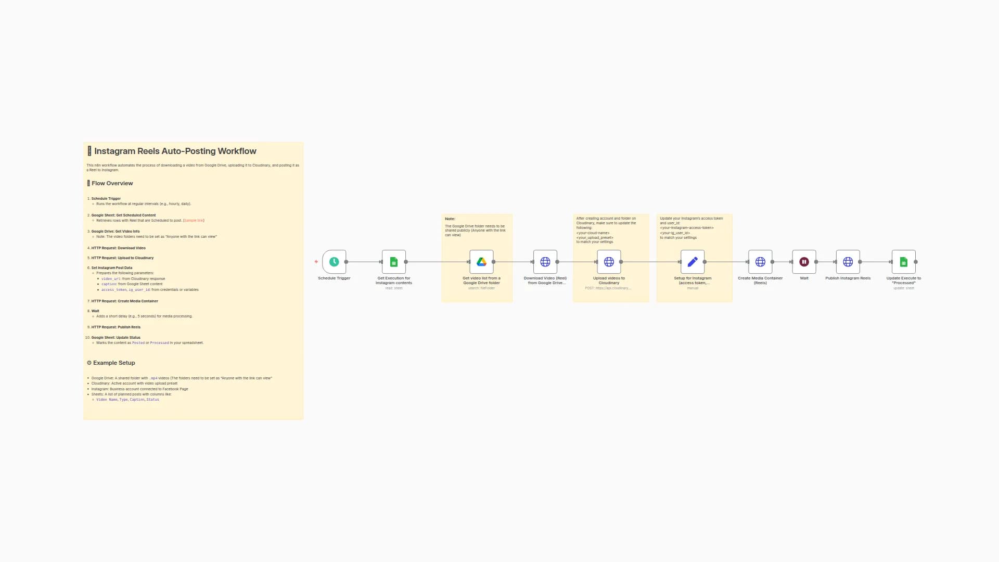Open Download Video (Reel) HTTP node
This screenshot has width=999, height=562.
tap(545, 262)
